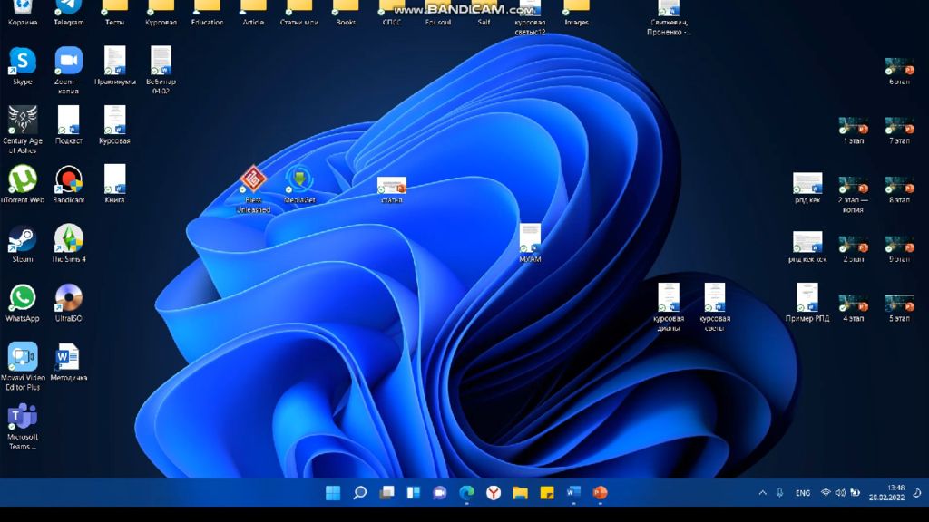Select the UltraISO desktop icon

[68, 298]
